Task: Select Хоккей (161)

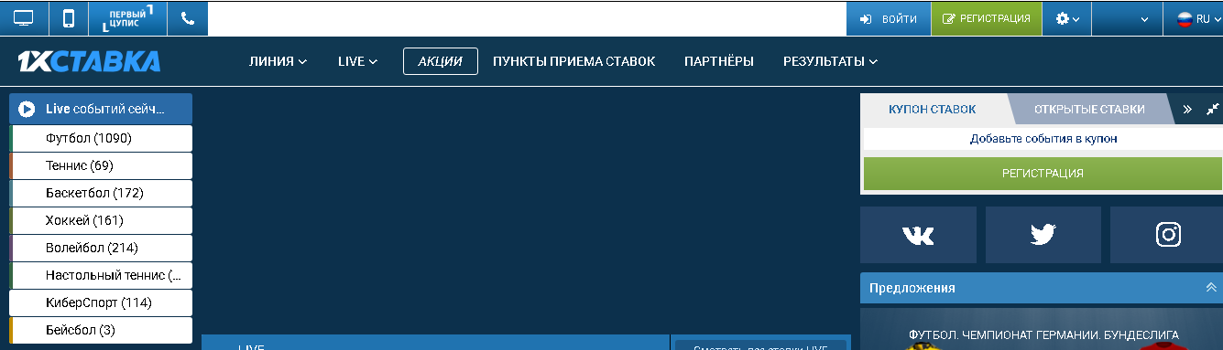Action: click(101, 221)
